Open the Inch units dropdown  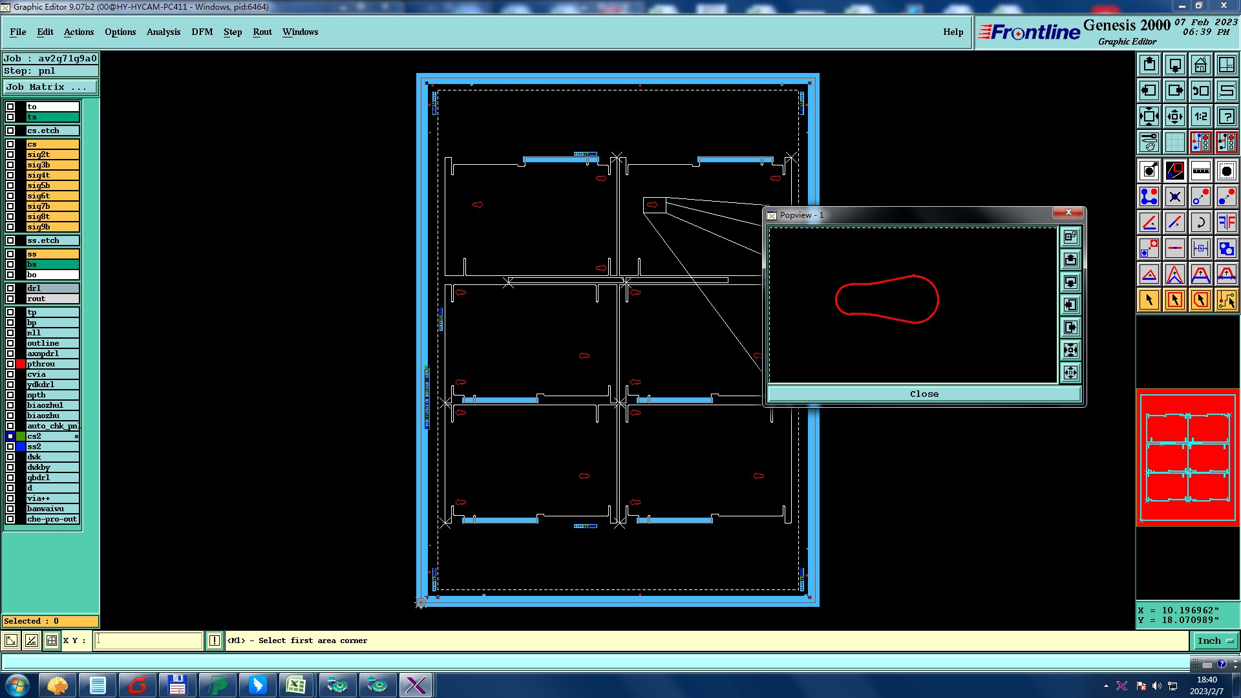pyautogui.click(x=1215, y=641)
